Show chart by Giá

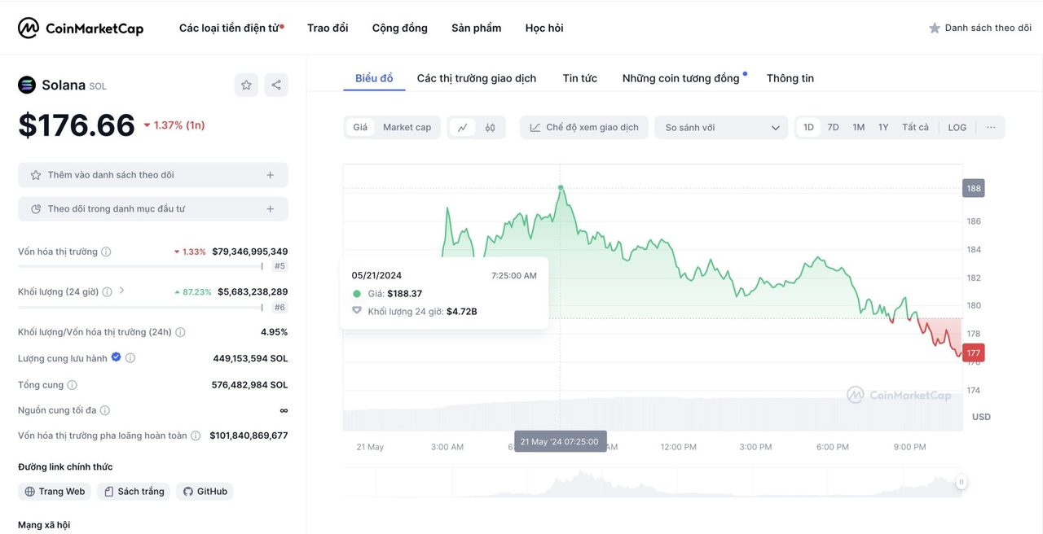(360, 127)
